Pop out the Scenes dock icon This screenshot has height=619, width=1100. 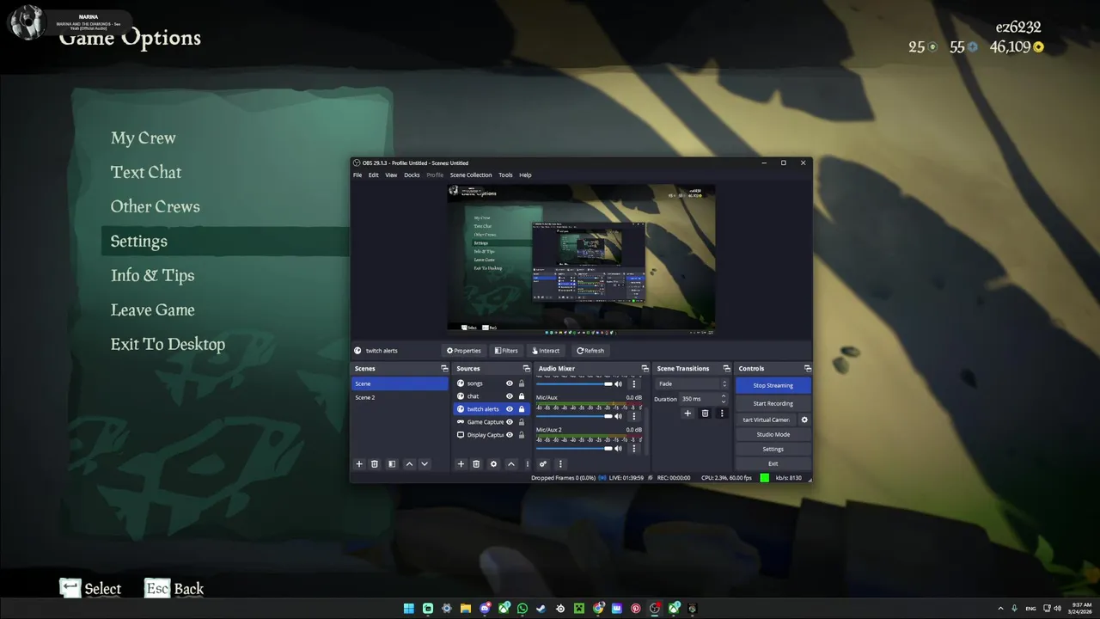tap(444, 369)
